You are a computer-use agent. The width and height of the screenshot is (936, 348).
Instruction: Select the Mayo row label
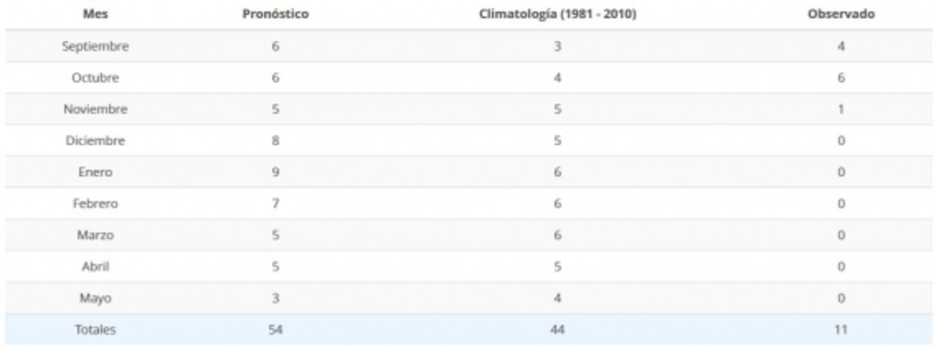[x=95, y=297]
